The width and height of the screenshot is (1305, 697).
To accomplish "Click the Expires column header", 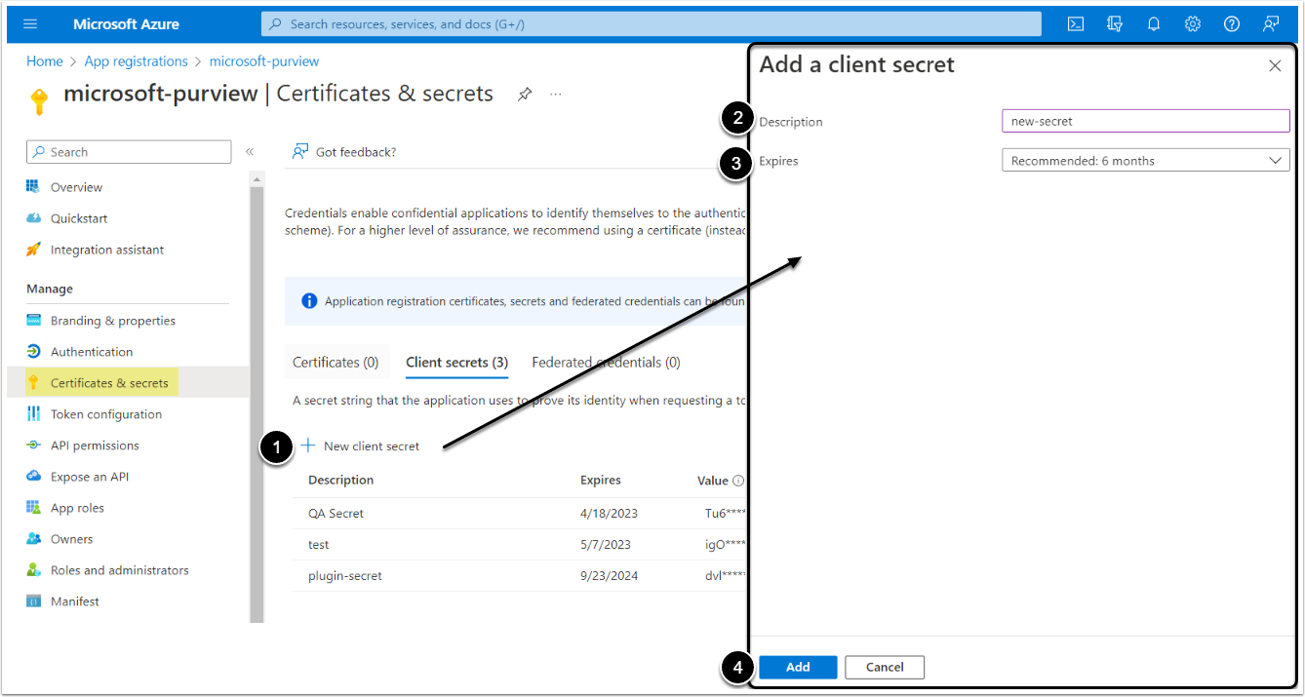I will tap(601, 480).
